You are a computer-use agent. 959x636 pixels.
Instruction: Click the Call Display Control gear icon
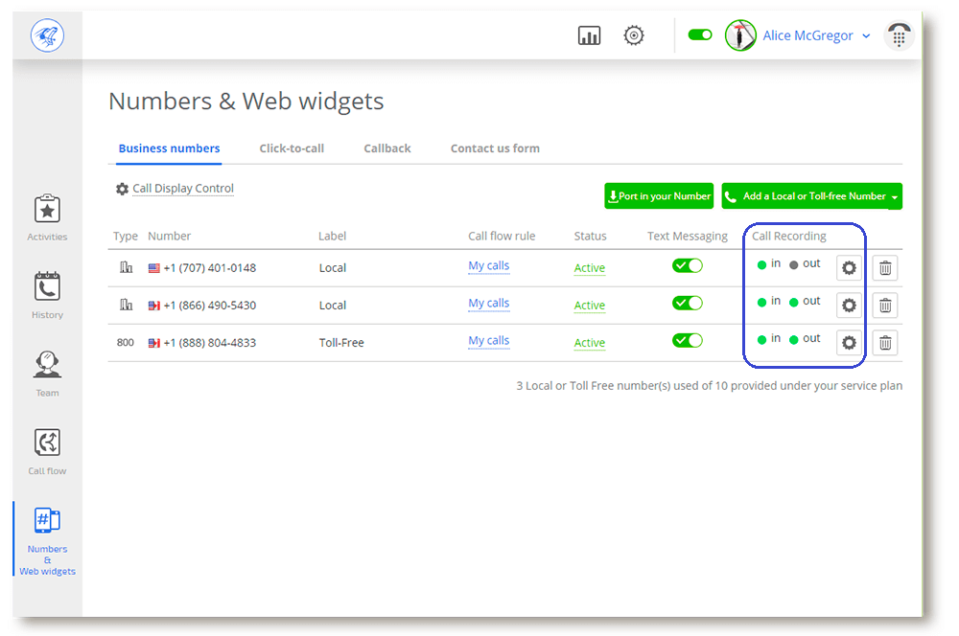(123, 189)
